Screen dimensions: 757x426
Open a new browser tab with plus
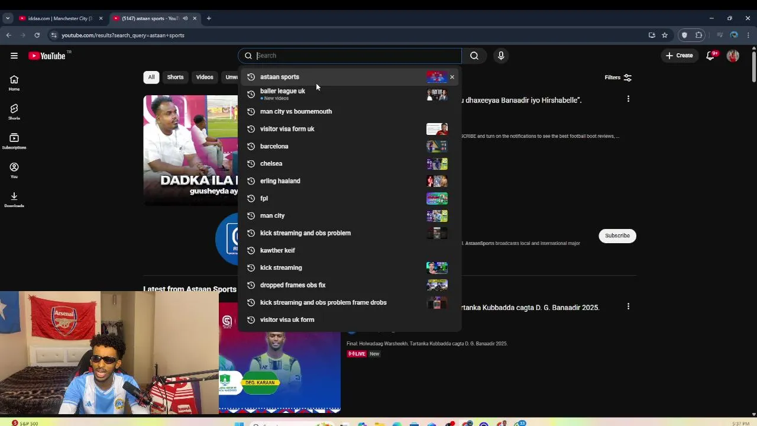[209, 18]
